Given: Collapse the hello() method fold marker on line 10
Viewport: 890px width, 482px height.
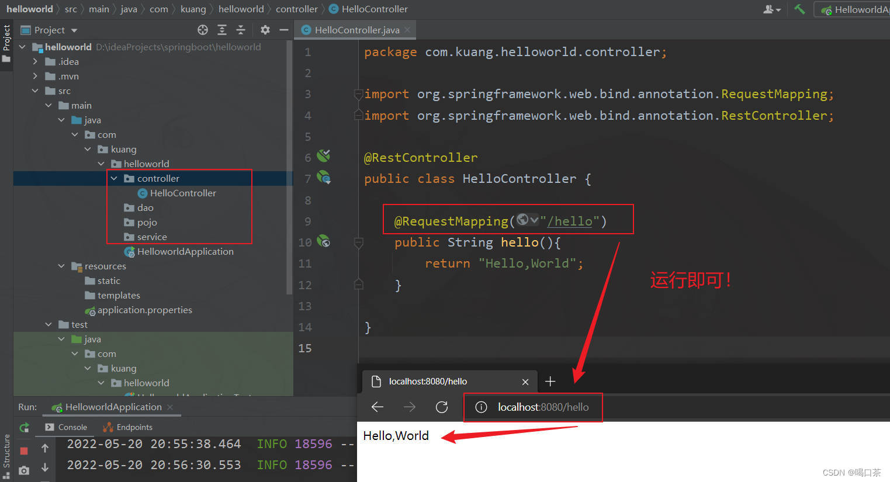Looking at the screenshot, I should click(x=359, y=242).
